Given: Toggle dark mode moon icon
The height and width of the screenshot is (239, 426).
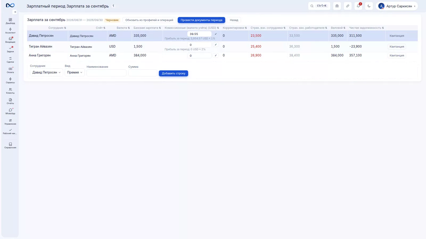Looking at the screenshot, I should 369,6.
